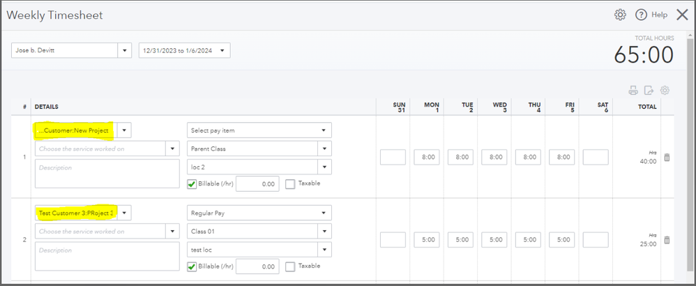Screen dimensions: 696x286
Task: Uncheck Billable checkbox in row 1
Action: click(x=192, y=184)
